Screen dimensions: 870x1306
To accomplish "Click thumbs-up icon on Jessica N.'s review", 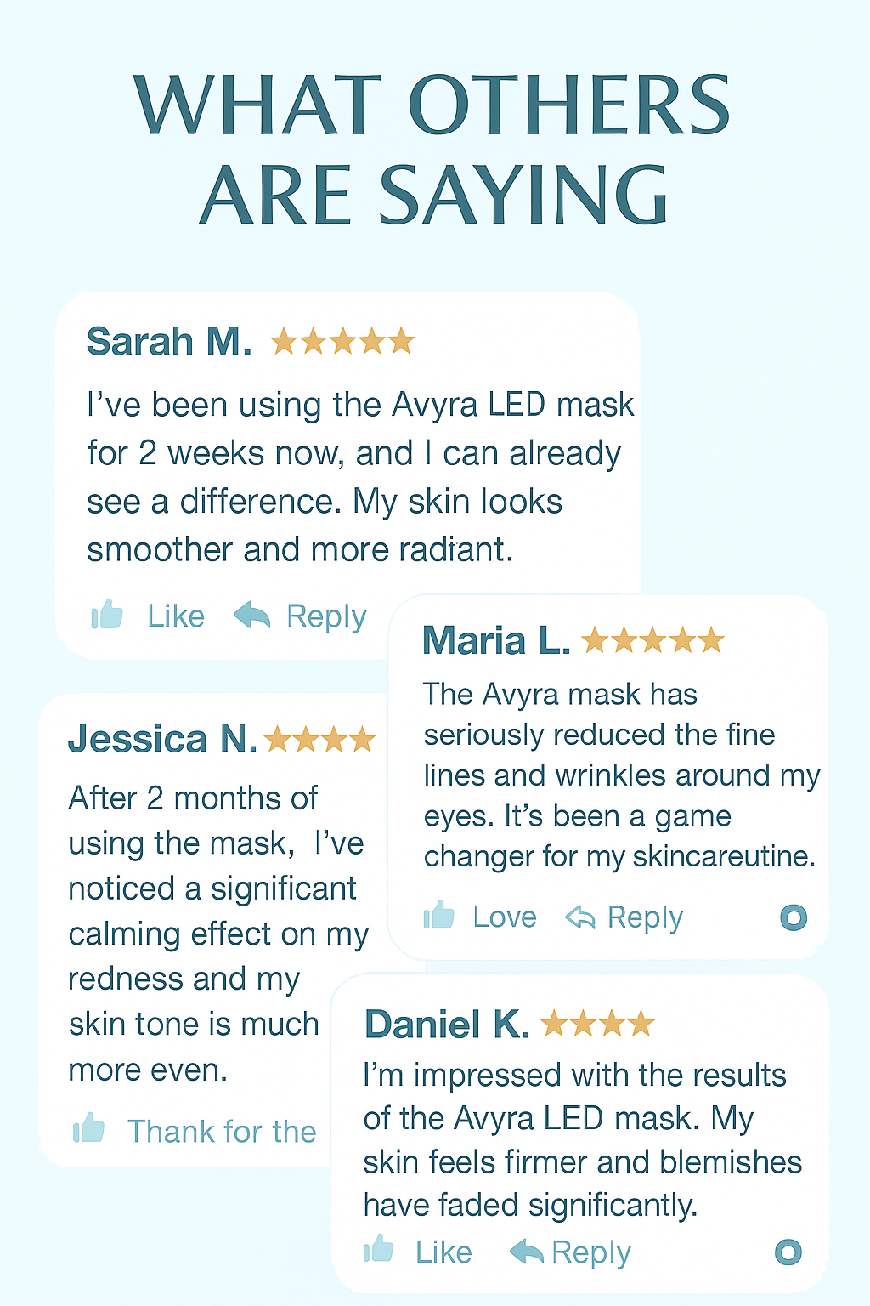I will pyautogui.click(x=88, y=1128).
